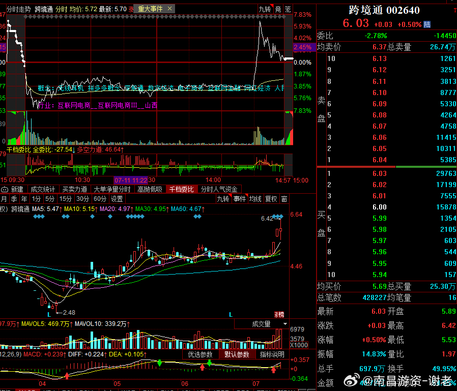Click the 总笔数 428227 value
The width and height of the screenshot is (457, 391).
tap(374, 297)
